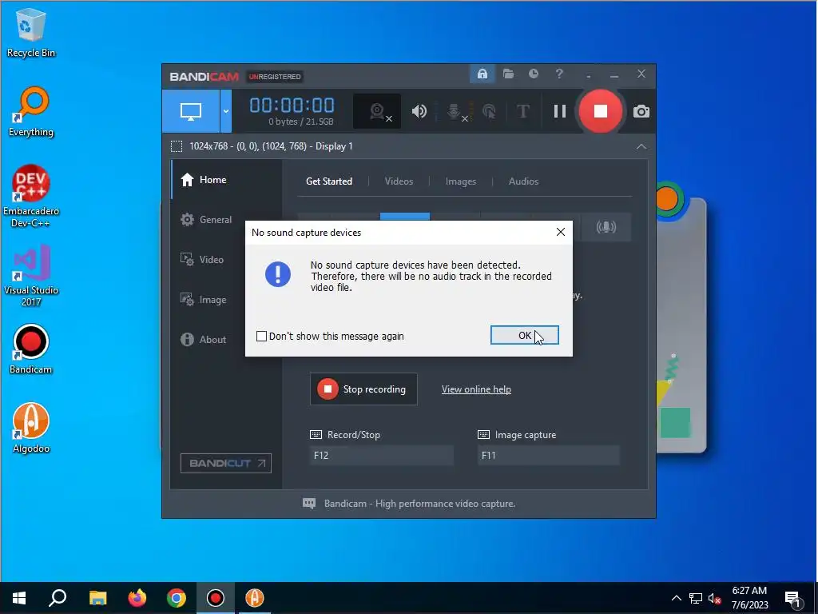The image size is (818, 614).
Task: Click the muted volume tray icon
Action: (714, 598)
